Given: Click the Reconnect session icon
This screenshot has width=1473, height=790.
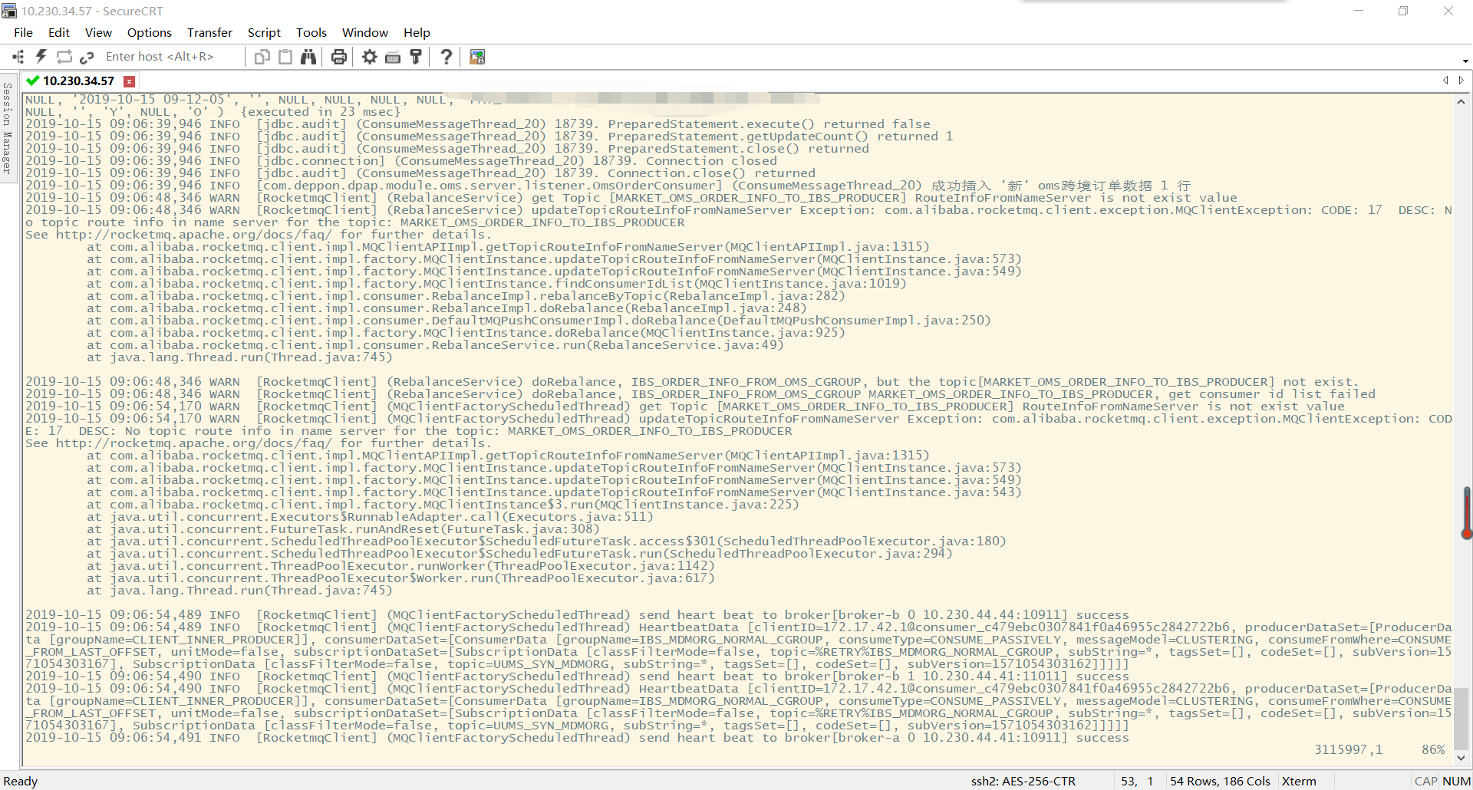Looking at the screenshot, I should point(64,57).
